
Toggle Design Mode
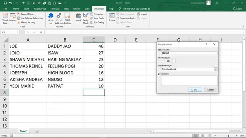86,18
